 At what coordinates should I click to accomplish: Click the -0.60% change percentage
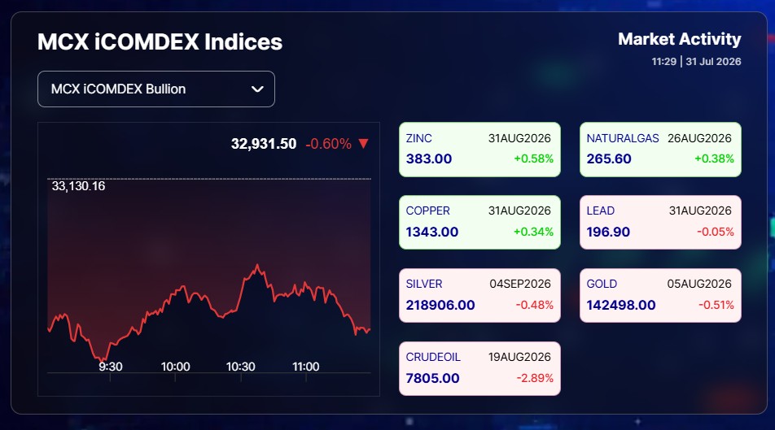point(329,144)
